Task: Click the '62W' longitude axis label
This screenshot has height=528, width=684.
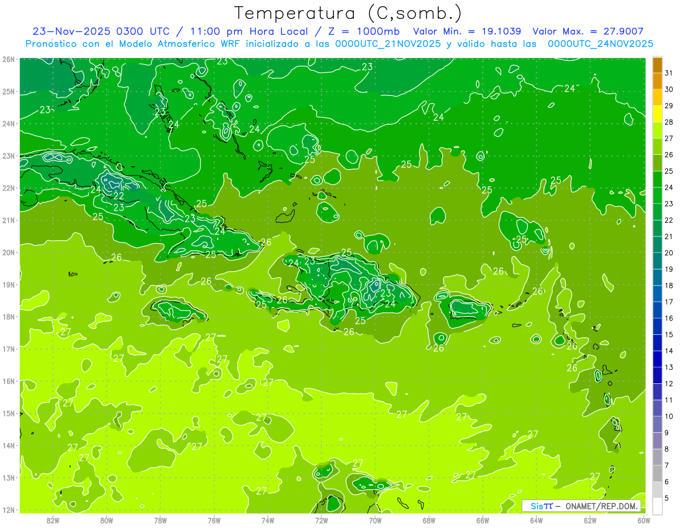Action: [x=590, y=520]
